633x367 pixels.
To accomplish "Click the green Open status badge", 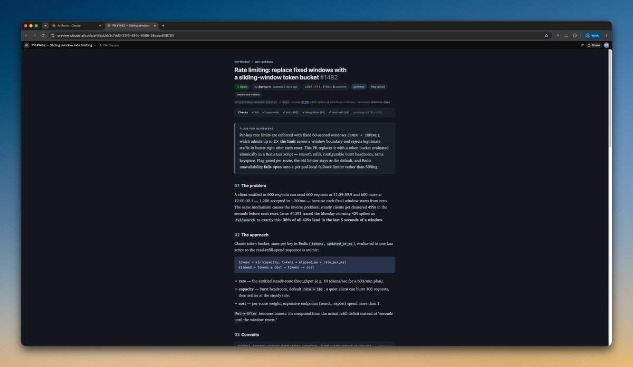I will tap(242, 86).
